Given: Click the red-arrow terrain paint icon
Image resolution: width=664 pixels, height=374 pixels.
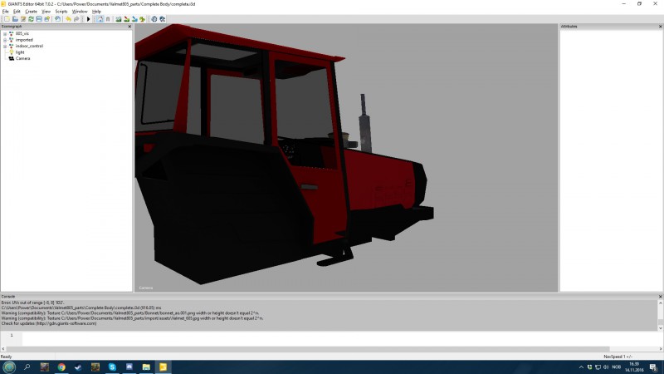Looking at the screenshot, I should (x=127, y=19).
